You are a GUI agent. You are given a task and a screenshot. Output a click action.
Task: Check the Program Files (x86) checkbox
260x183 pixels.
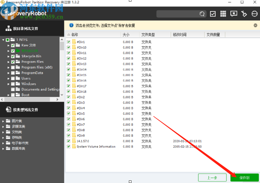[x=13, y=67]
